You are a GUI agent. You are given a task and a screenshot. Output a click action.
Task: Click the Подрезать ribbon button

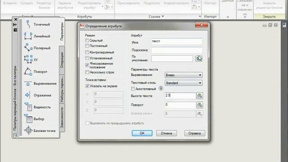152,3
